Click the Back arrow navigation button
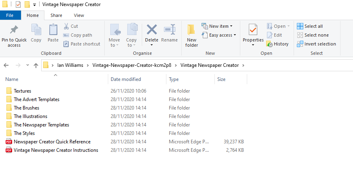This screenshot has height=180, width=353. pos(6,65)
